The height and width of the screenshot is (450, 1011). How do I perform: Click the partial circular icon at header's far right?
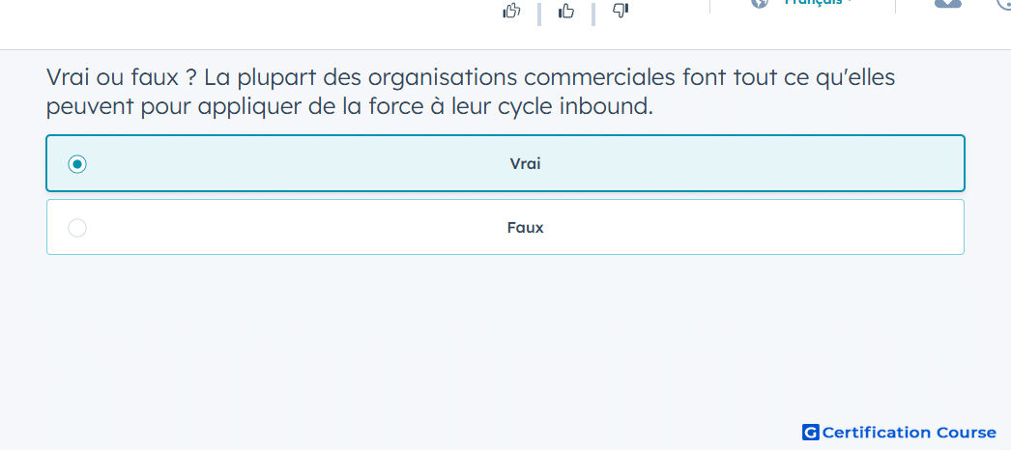coord(1003,3)
